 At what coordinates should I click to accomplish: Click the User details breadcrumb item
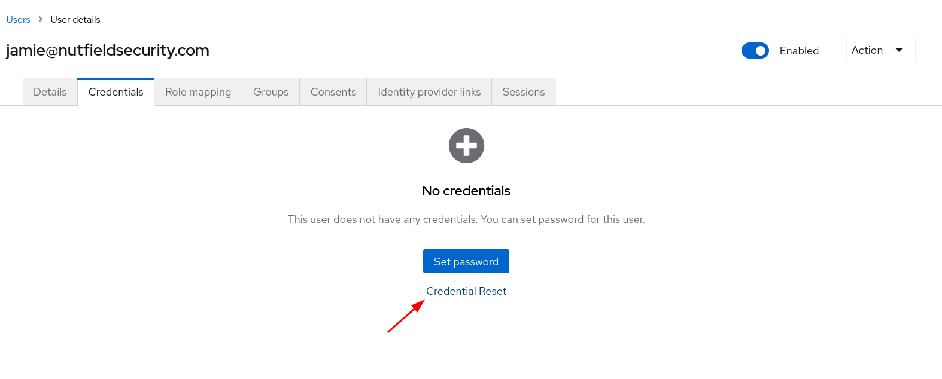pos(75,20)
